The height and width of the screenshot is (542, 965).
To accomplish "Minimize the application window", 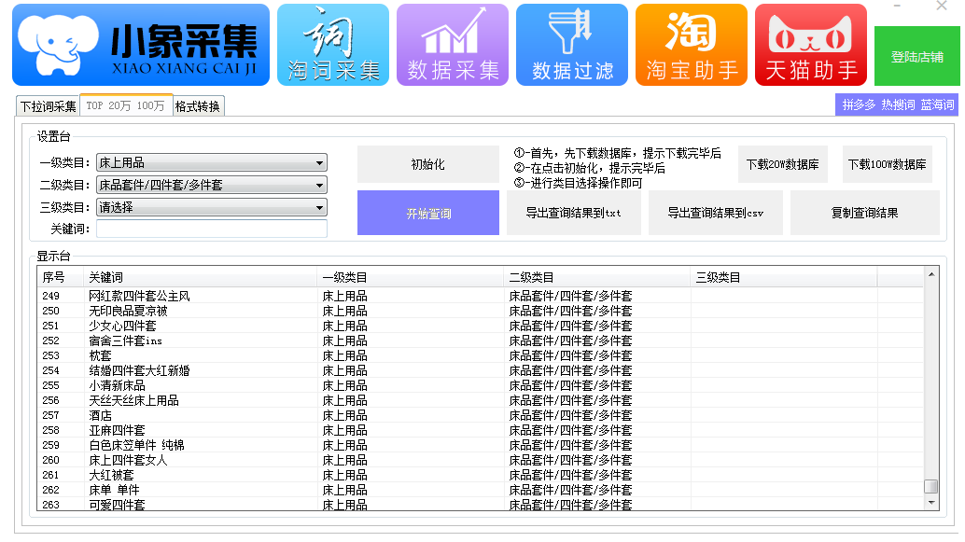I will click(x=897, y=6).
